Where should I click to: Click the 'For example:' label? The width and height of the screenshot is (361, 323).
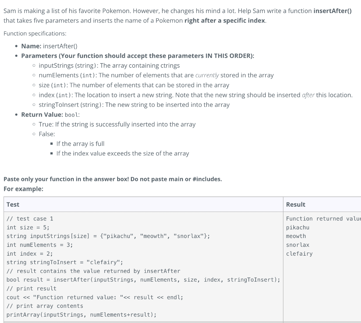24,189
